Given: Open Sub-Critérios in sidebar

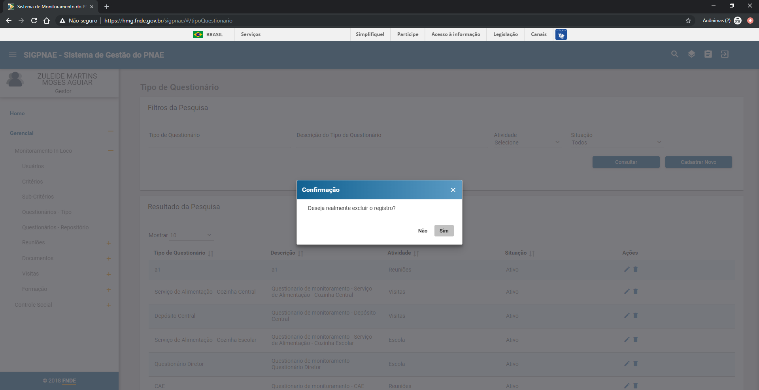Looking at the screenshot, I should click(38, 197).
